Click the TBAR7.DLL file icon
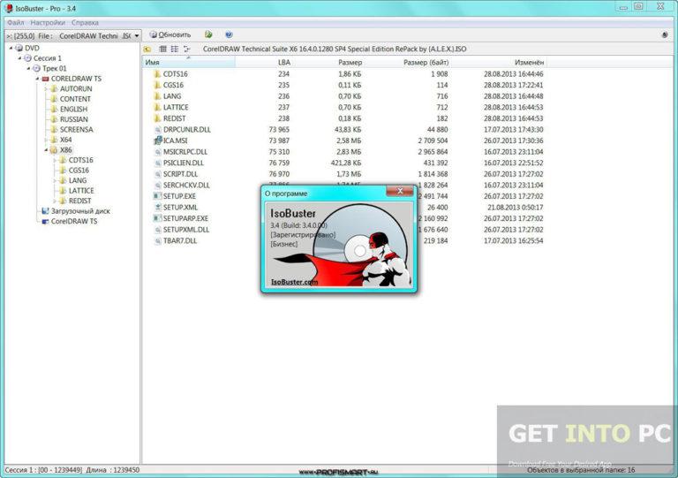Screen dimensions: 678x478 coord(158,240)
